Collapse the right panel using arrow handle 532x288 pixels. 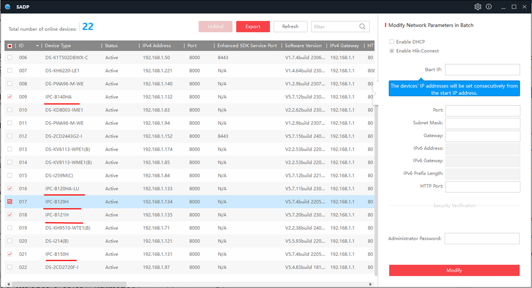375,94
